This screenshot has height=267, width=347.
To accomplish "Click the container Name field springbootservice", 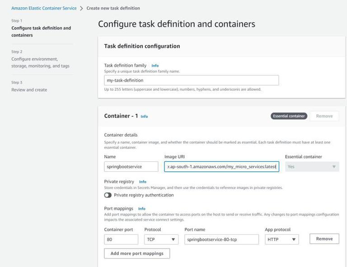I will [131, 167].
